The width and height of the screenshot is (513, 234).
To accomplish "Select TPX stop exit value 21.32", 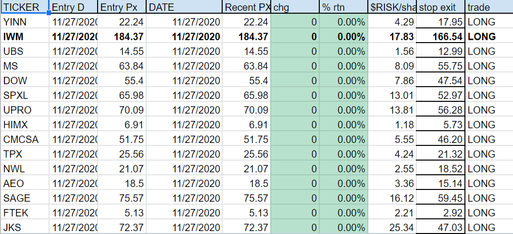I will pyautogui.click(x=440, y=154).
